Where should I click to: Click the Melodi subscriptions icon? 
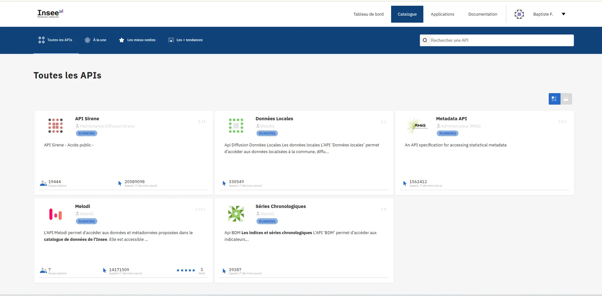[x=43, y=271]
